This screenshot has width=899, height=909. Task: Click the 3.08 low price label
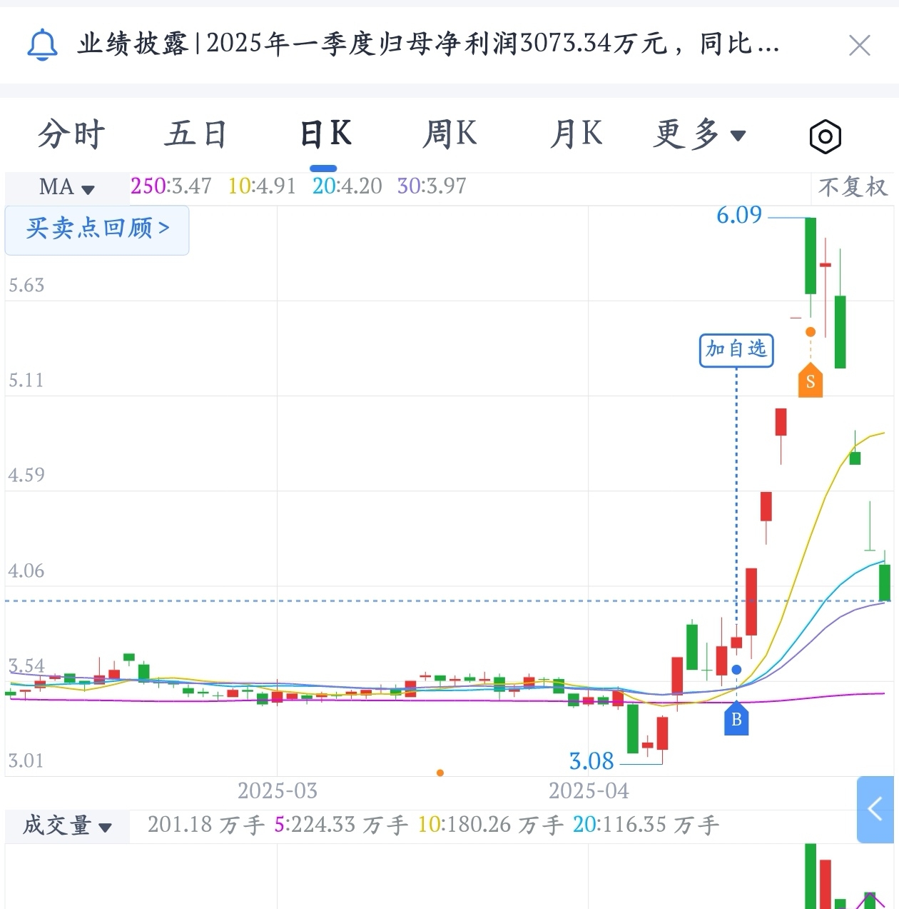(591, 761)
